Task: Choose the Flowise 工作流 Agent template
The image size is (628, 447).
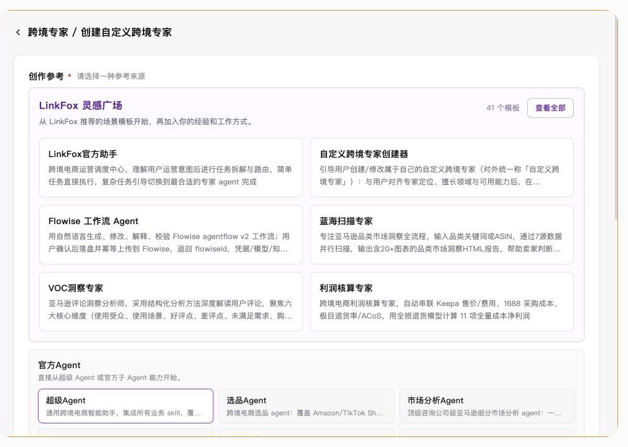Action: click(170, 235)
